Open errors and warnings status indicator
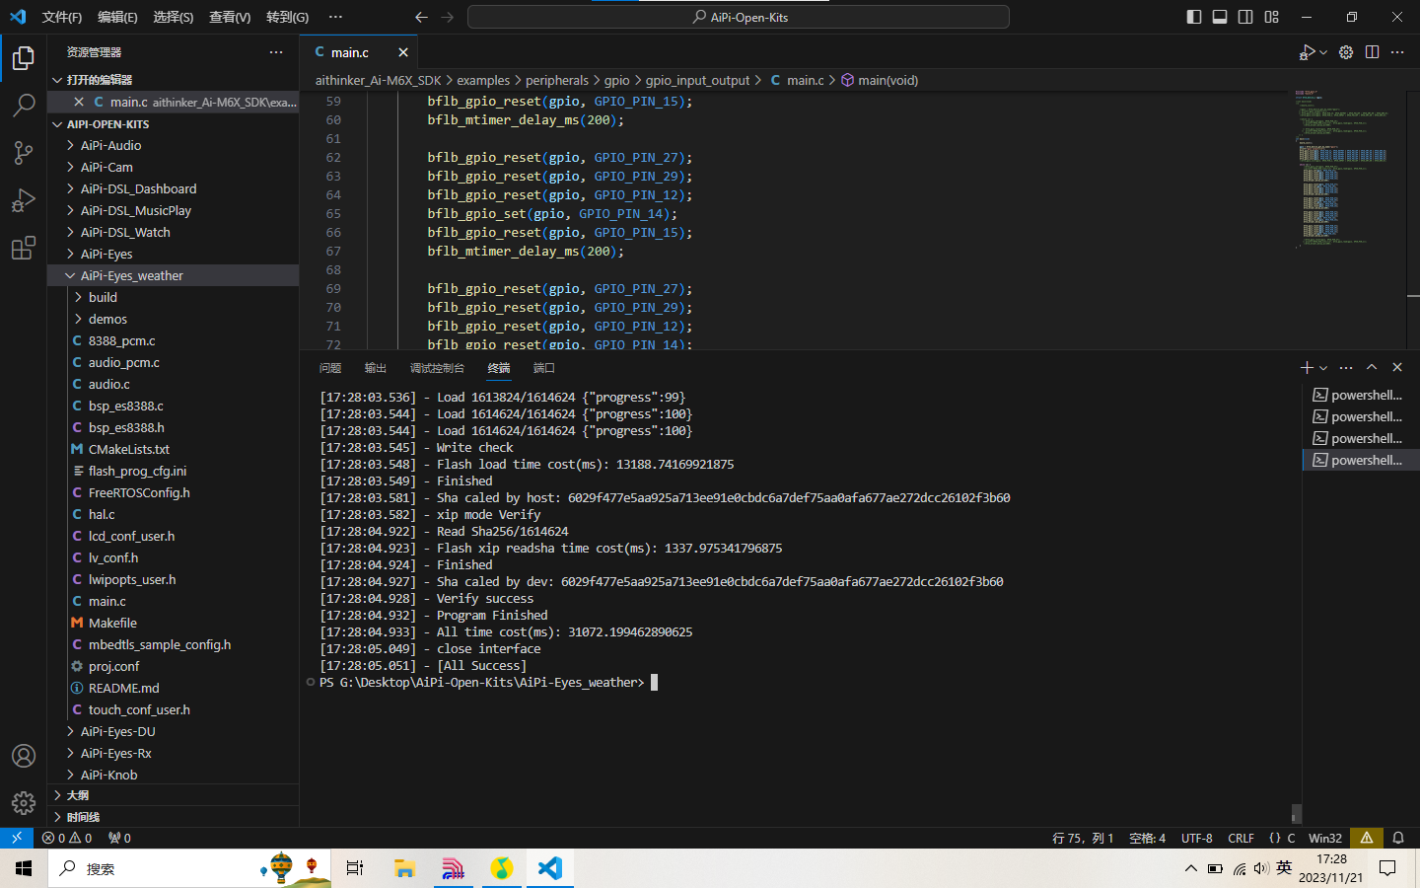Viewport: 1420px width, 888px height. point(67,838)
